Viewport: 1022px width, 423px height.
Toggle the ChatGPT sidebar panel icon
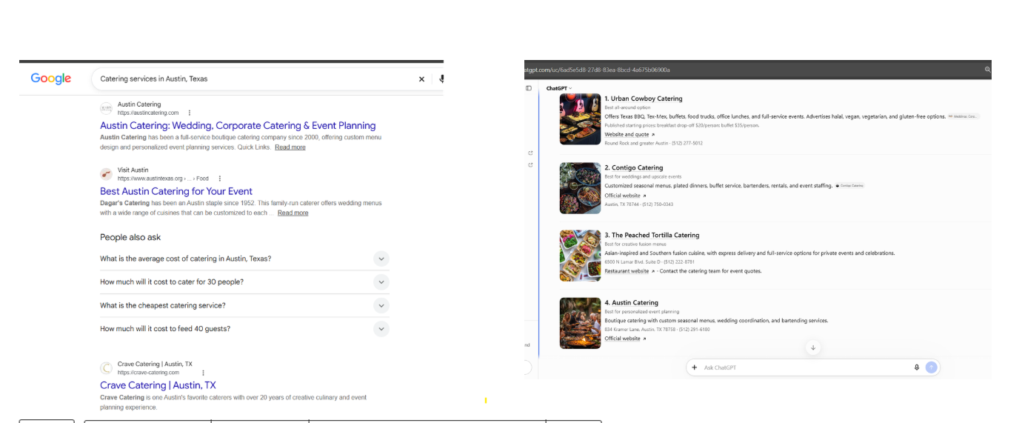(529, 88)
